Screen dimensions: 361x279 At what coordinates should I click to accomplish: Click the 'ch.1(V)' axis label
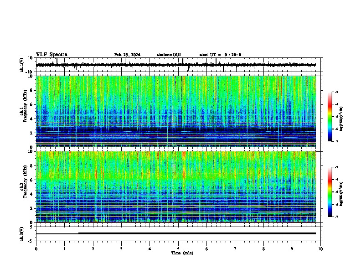click(x=22, y=65)
